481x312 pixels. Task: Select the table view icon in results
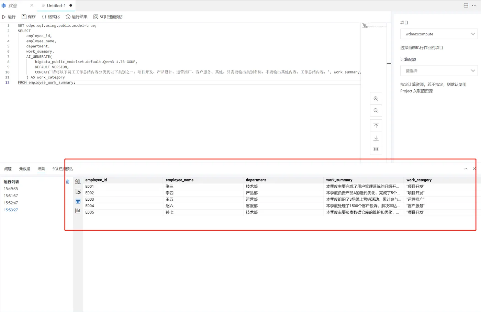click(x=78, y=201)
